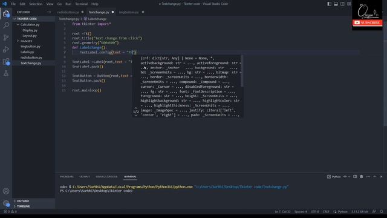
Task: Open the Help menu
Action: coord(95,4)
